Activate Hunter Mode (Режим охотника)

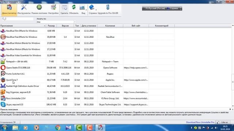(39, 10)
